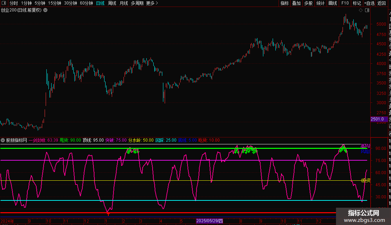Toggle the right info panel icon

pyautogui.click(x=367, y=10)
